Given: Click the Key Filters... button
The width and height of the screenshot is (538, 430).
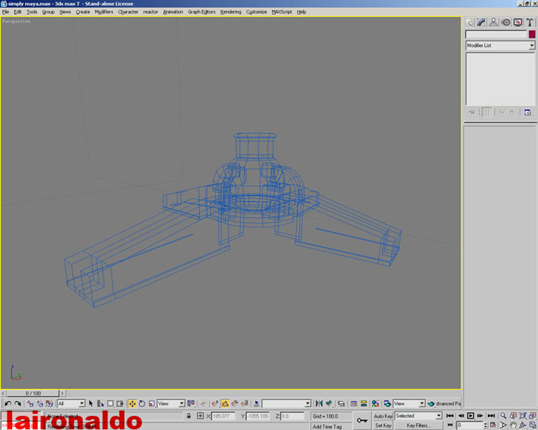Looking at the screenshot, I should 418,425.
